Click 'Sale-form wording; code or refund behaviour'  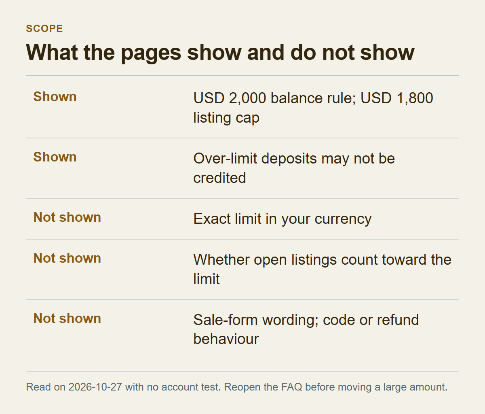306,329
